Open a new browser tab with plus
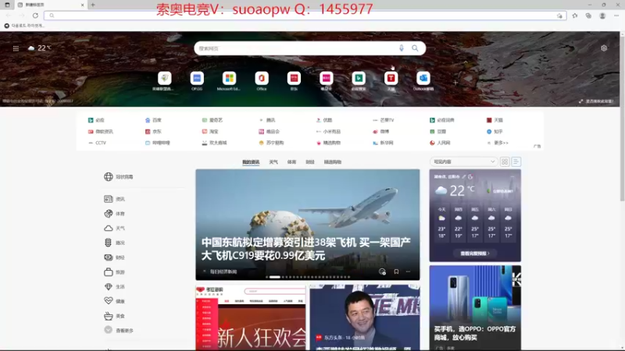 93,5
